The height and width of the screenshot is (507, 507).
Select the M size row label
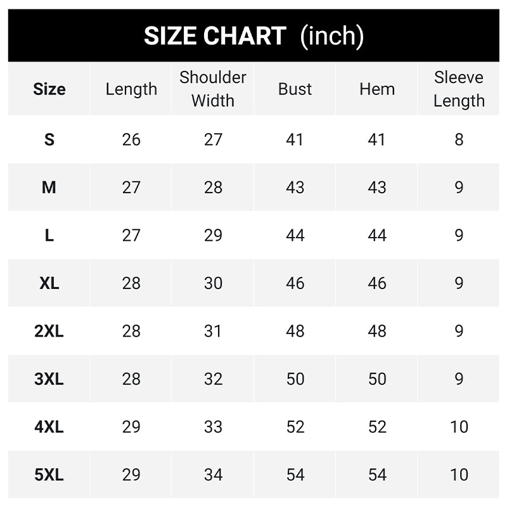(x=49, y=188)
